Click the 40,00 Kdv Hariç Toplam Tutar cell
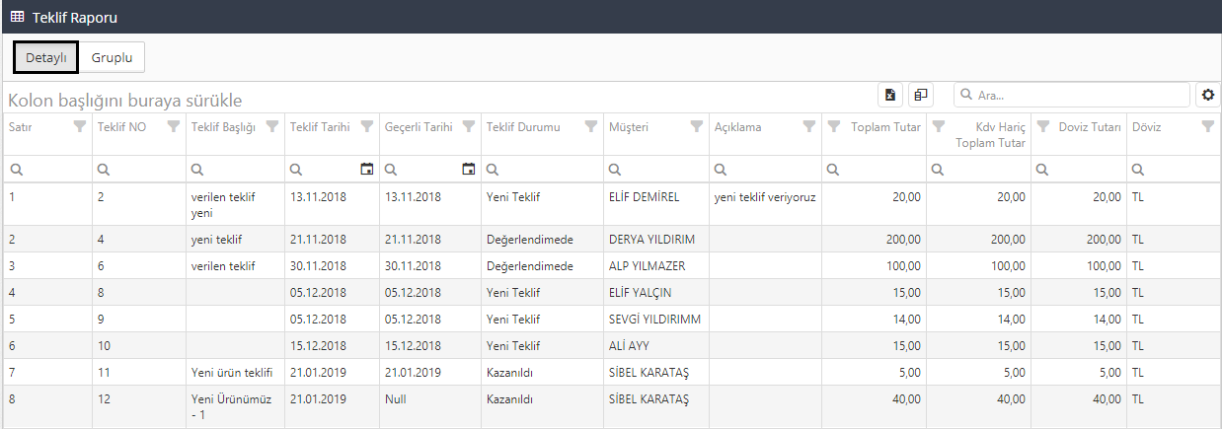The height and width of the screenshot is (429, 1222). pos(978,406)
